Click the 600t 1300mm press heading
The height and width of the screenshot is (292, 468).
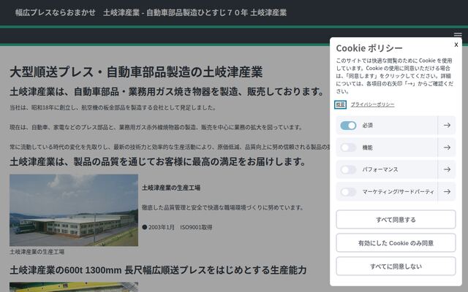click(158, 270)
